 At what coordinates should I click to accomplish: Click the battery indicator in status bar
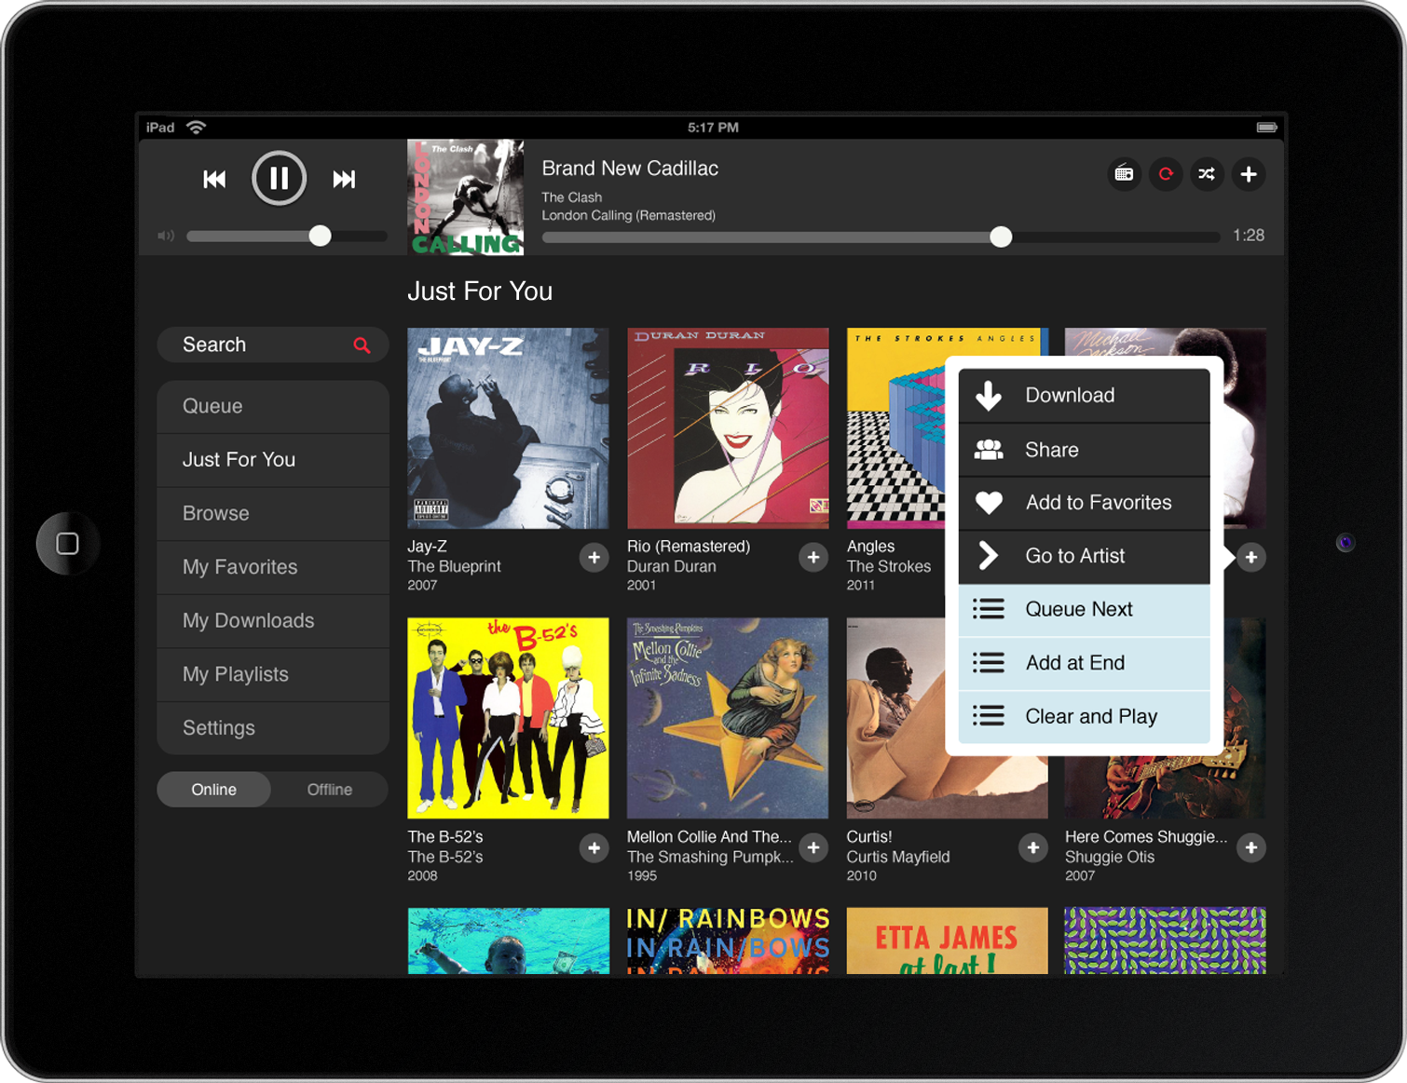point(1266,128)
